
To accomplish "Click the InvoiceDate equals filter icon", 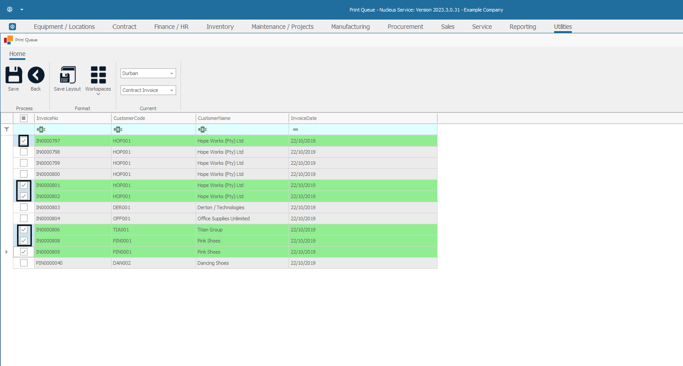I will pos(295,129).
